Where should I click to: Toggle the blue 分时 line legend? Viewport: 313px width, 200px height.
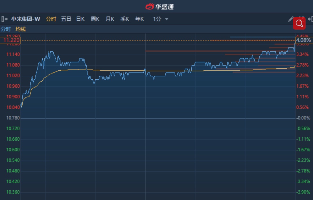point(6,29)
